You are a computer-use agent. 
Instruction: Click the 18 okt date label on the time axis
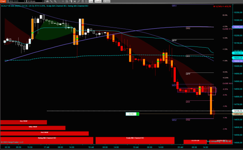point(91,147)
